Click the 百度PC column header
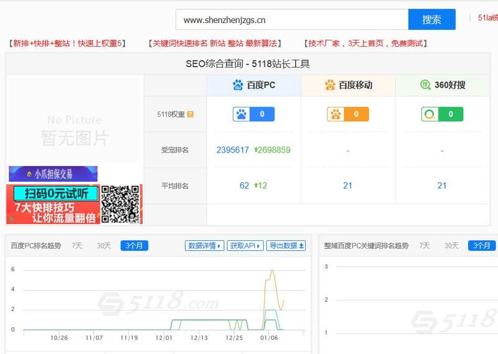This screenshot has width=498, height=354. pyautogui.click(x=254, y=85)
